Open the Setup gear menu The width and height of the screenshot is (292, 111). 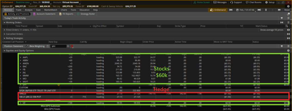coord(270,2)
